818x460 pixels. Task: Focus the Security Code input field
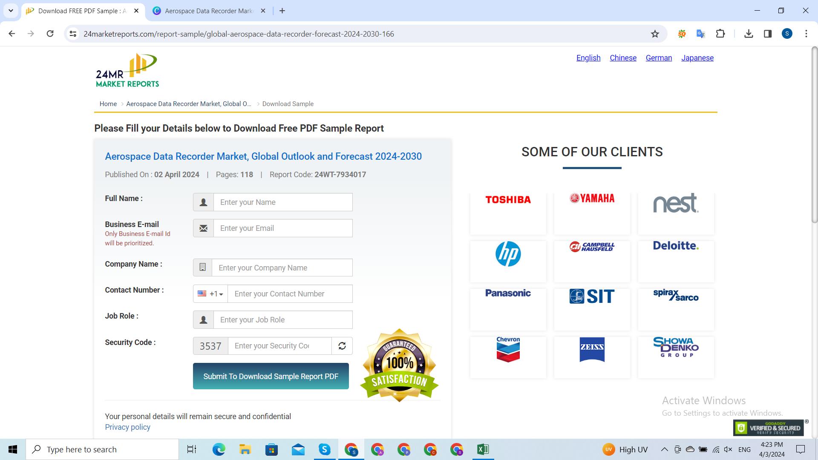[280, 346]
